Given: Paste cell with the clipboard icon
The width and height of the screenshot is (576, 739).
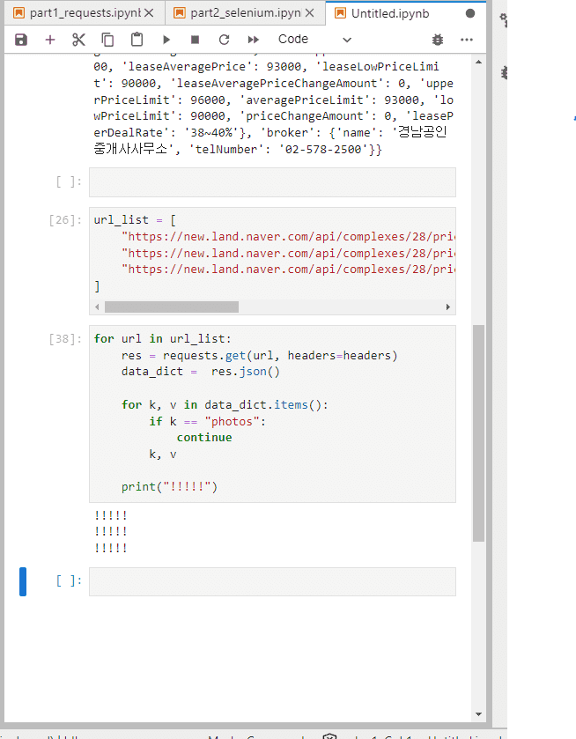Looking at the screenshot, I should coord(137,40).
